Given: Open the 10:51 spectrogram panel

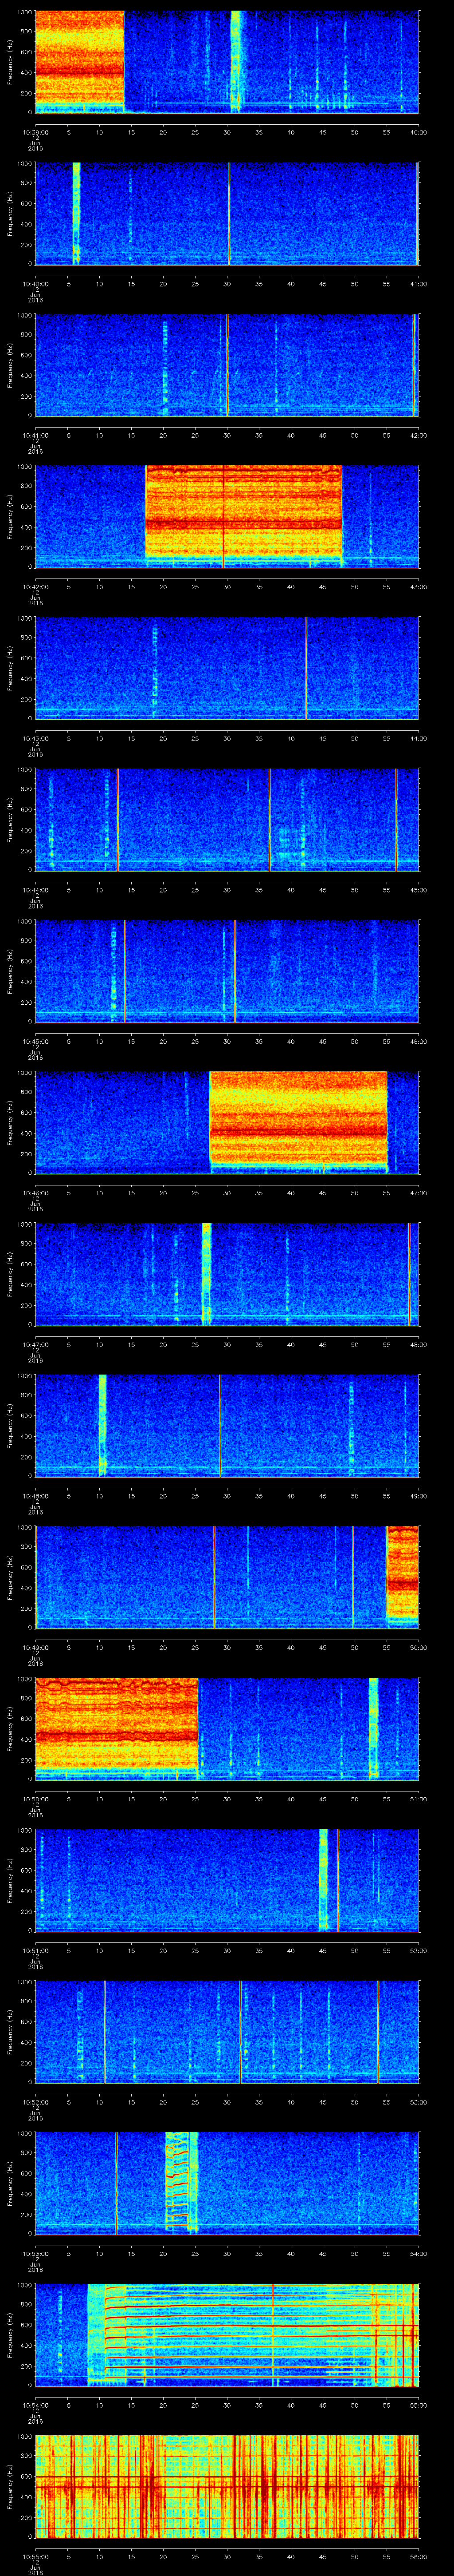Looking at the screenshot, I should tap(227, 1879).
